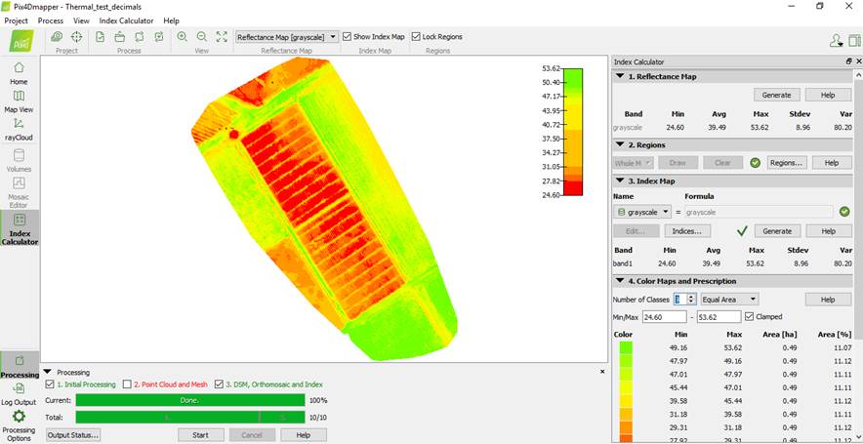
Task: Switch to Map View in the sidebar
Action: click(x=19, y=101)
